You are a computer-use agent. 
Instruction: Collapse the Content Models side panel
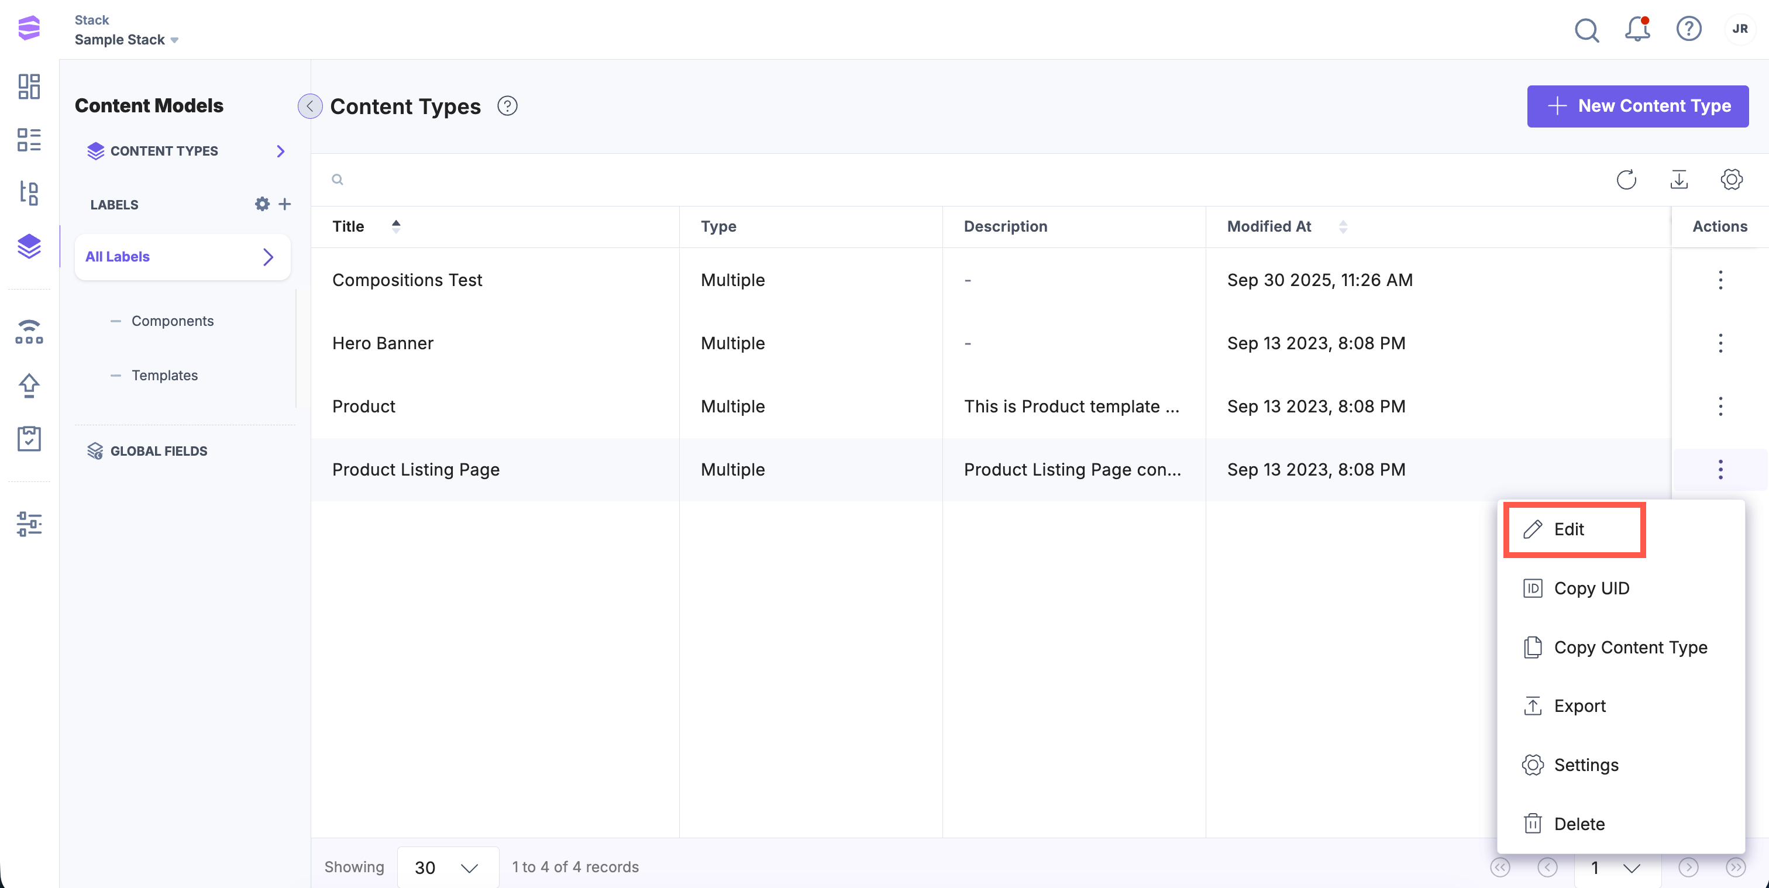(x=309, y=106)
